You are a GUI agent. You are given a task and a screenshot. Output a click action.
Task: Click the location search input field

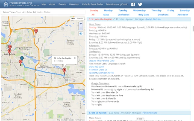coord(44,12)
